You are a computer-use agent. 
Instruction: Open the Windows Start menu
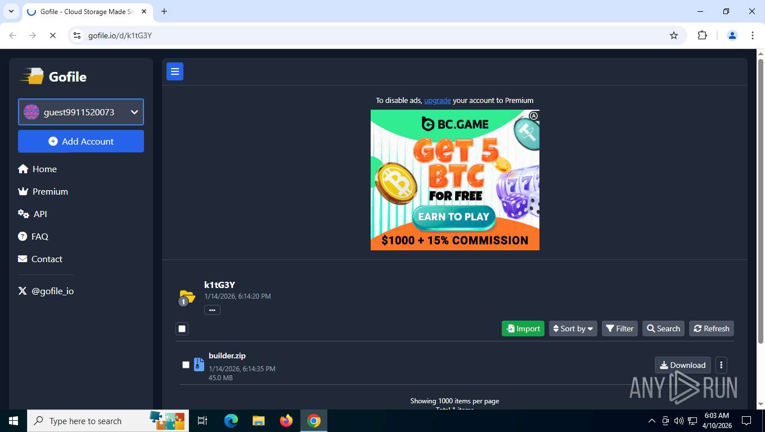coord(13,421)
